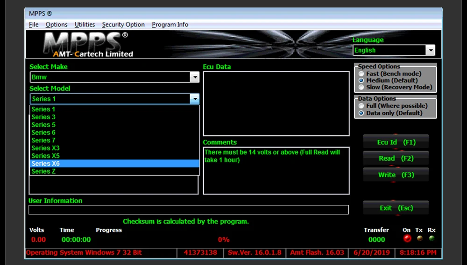This screenshot has height=265, width=467.
Task: Expand the Select Make dropdown arrow
Action: 195,77
